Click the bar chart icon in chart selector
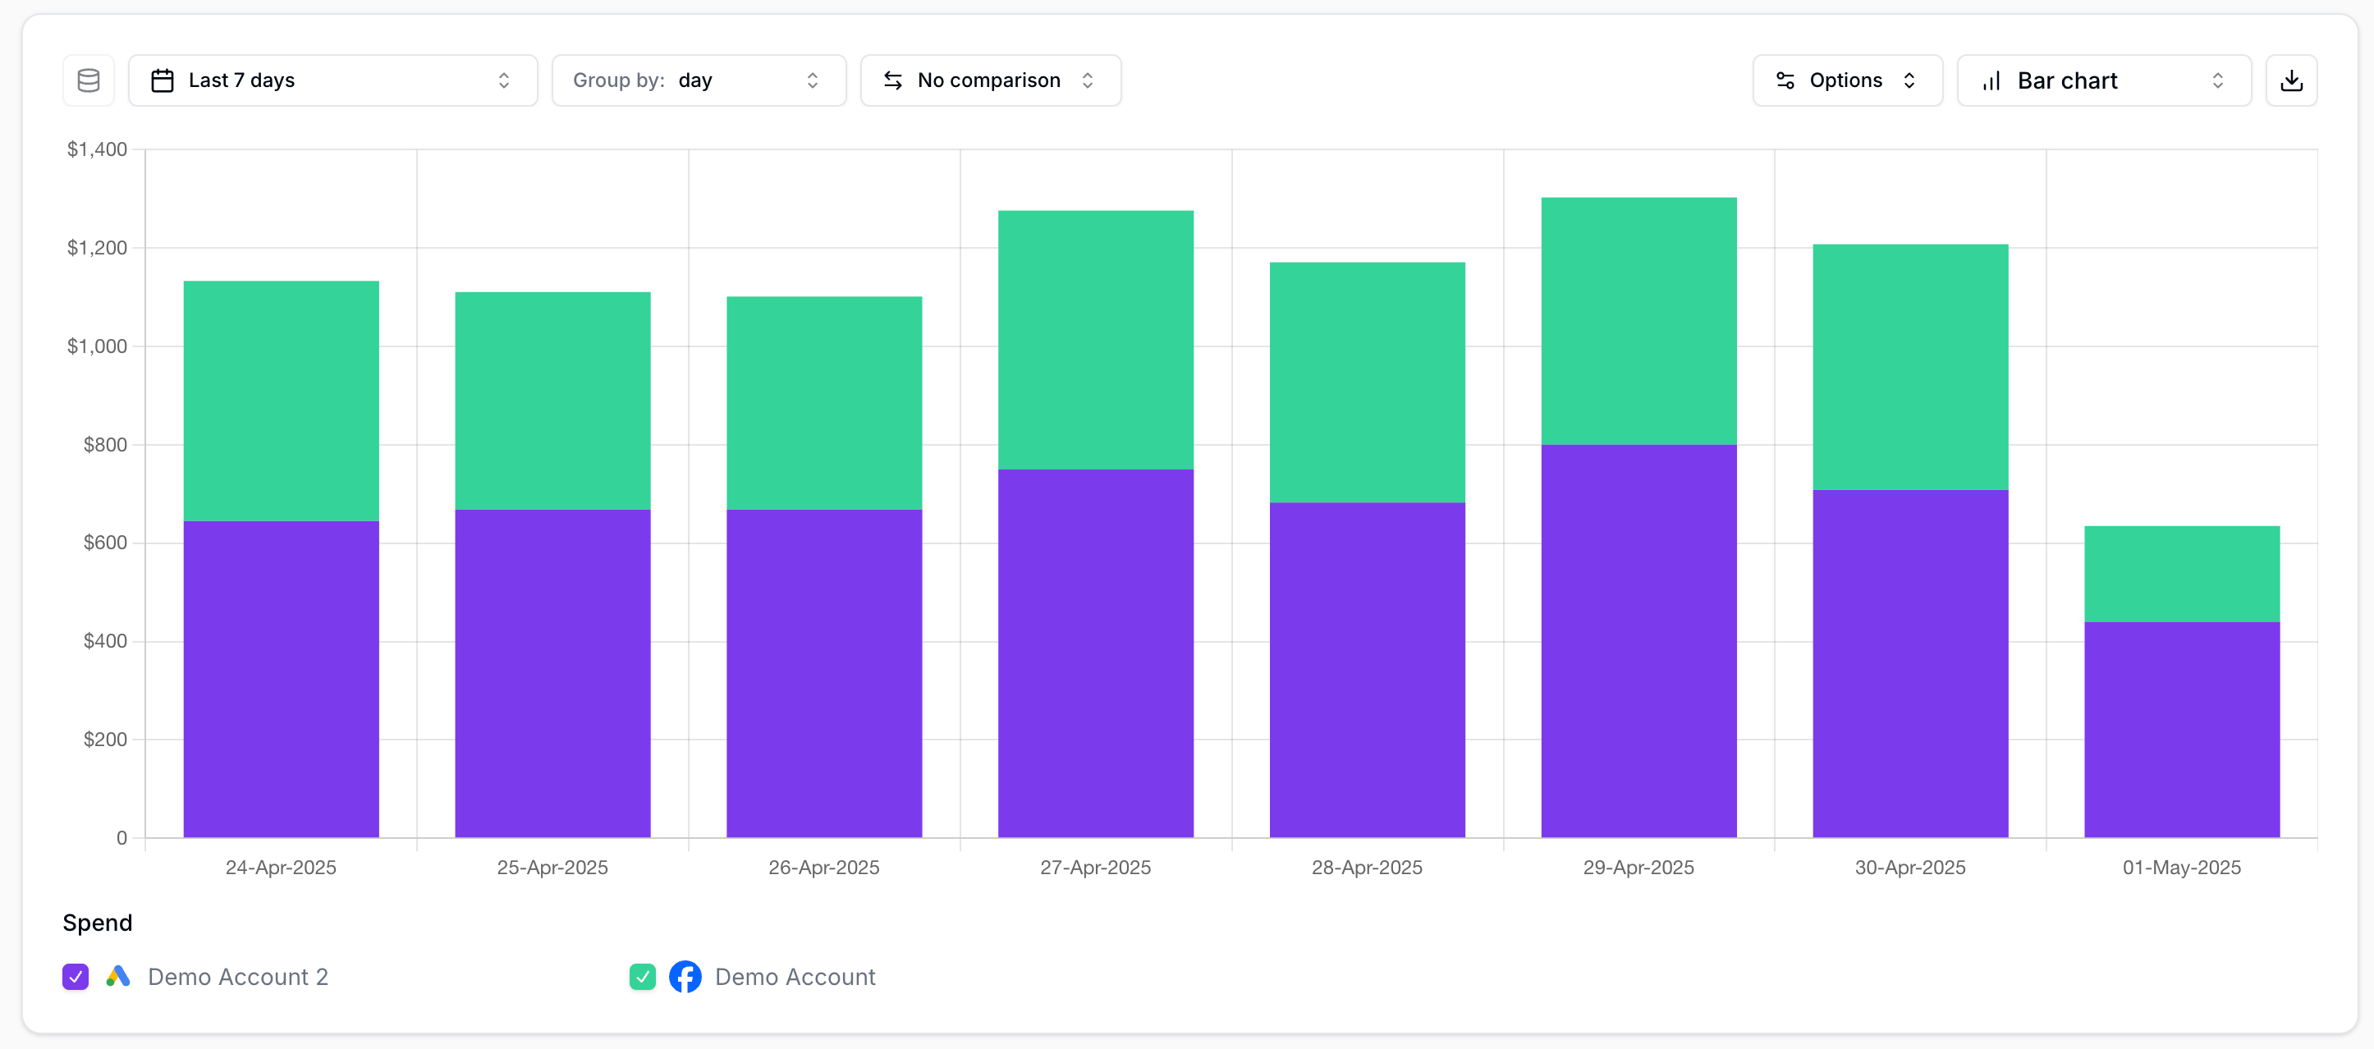The height and width of the screenshot is (1049, 2374). click(1991, 81)
